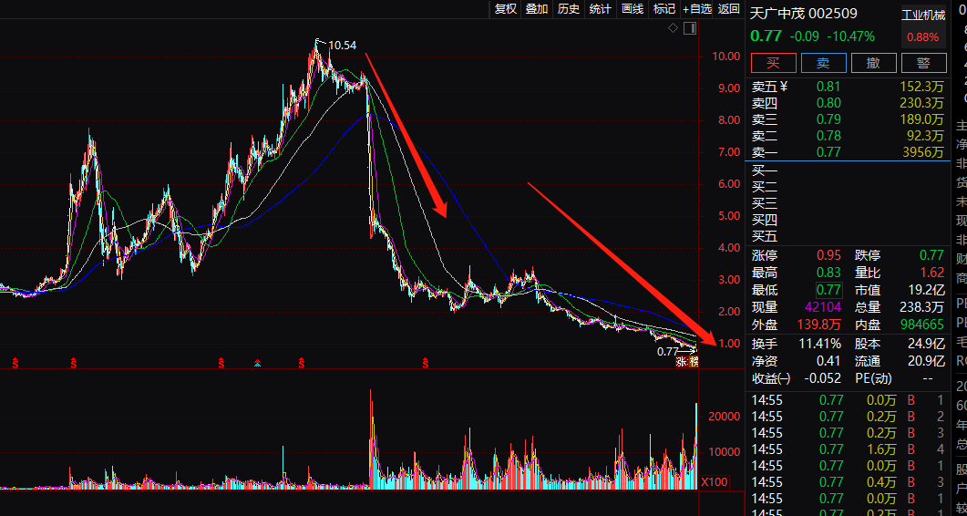Screen dimensions: 967x516
Task: Click the 涨 tag on chart
Action: [681, 363]
